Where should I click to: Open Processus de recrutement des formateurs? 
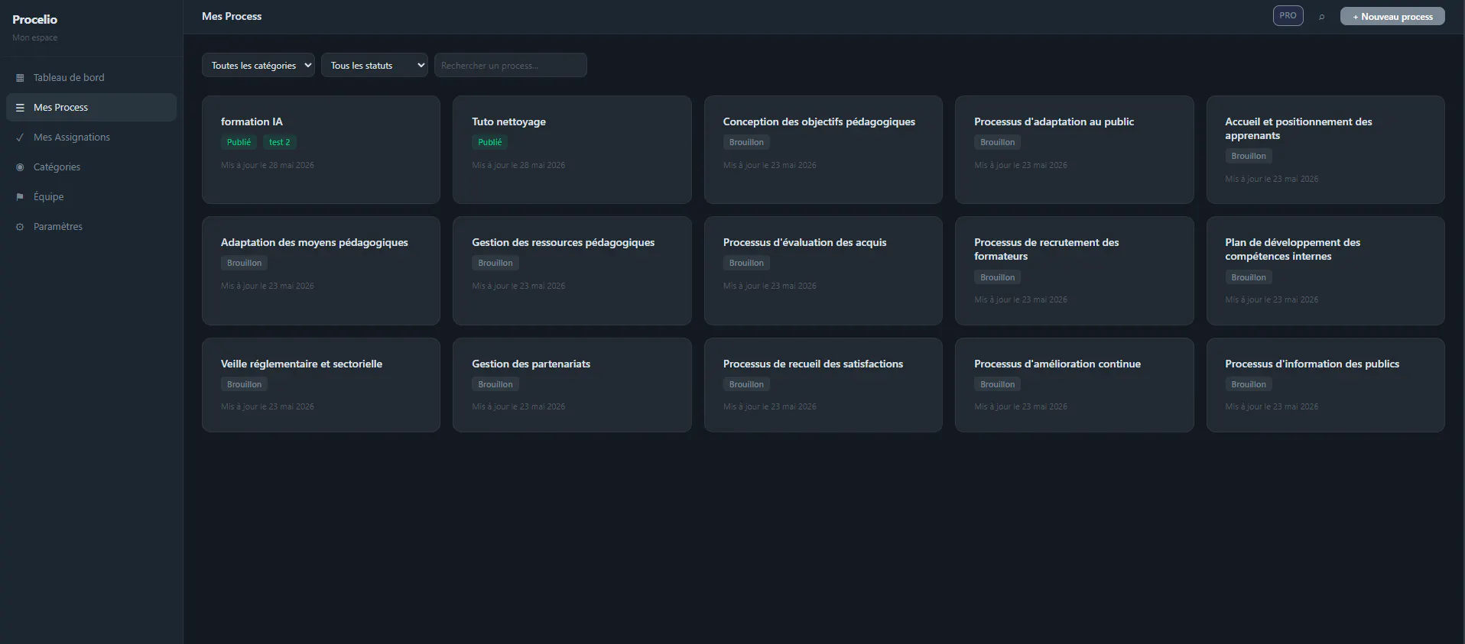[1074, 270]
